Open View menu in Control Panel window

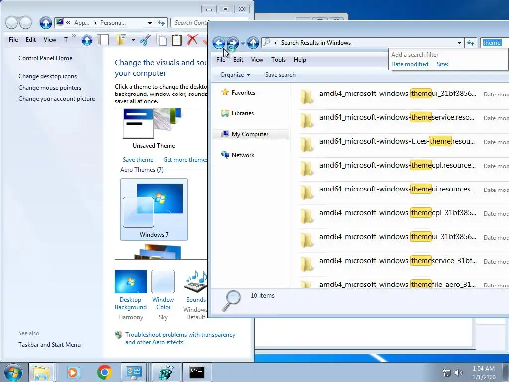[x=50, y=40]
